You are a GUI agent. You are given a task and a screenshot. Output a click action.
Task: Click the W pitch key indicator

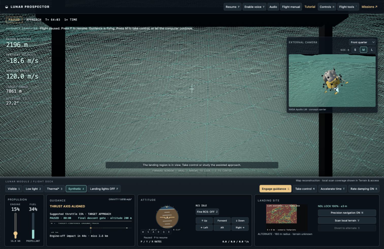143,232
